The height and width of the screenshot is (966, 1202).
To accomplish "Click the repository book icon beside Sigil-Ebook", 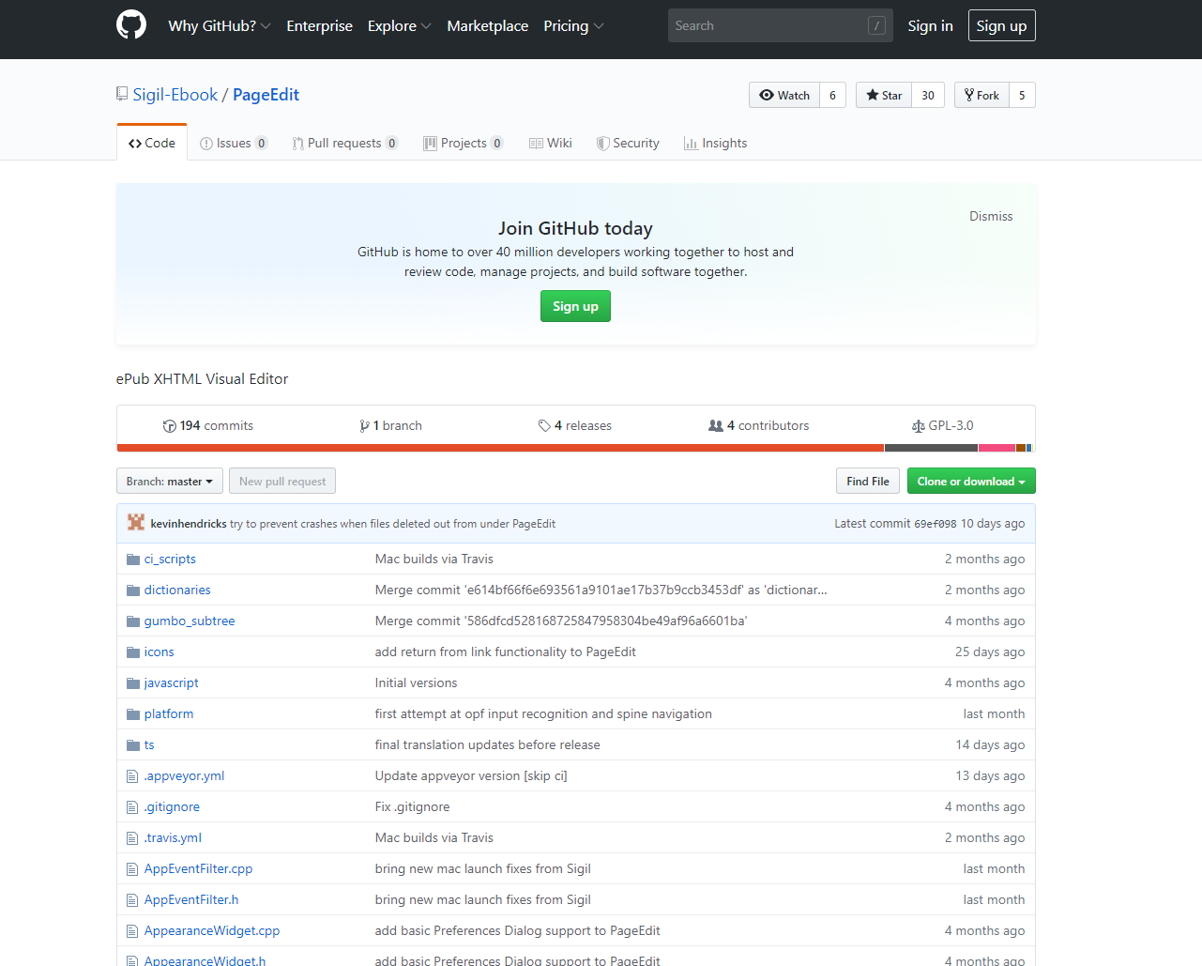I will coord(122,94).
